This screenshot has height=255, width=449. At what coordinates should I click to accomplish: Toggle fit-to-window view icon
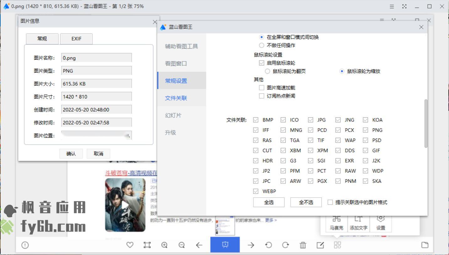click(147, 245)
